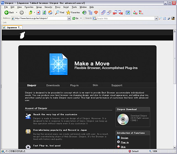
Task: Click the blue Sleipnir blueprint image
Action: (x=58, y=64)
